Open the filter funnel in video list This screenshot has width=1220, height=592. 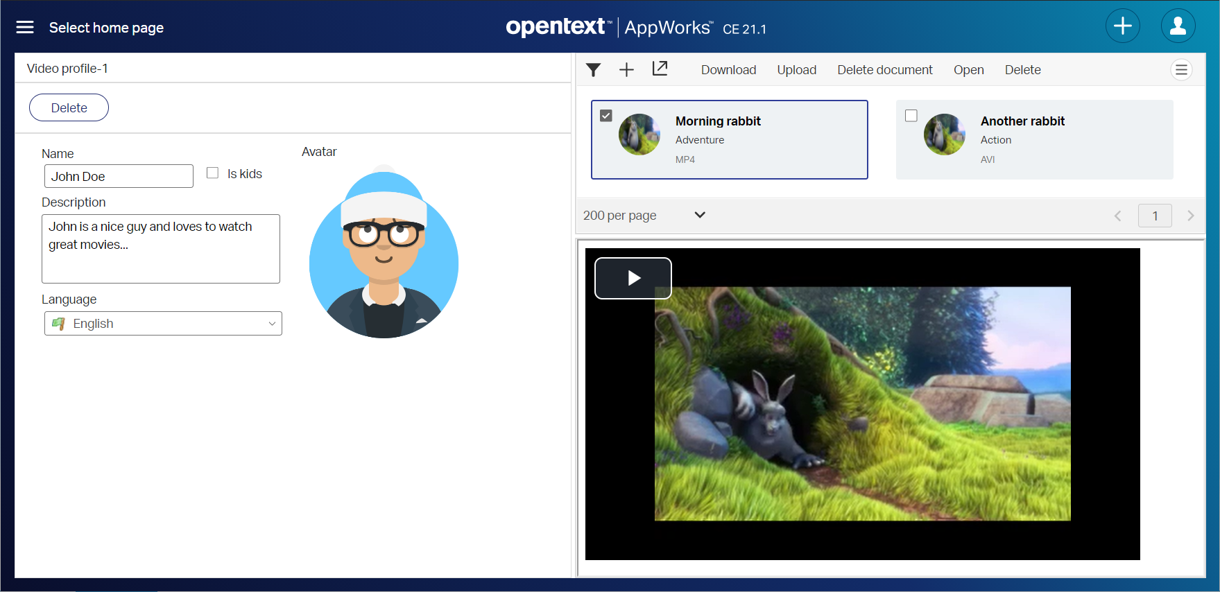pyautogui.click(x=593, y=70)
